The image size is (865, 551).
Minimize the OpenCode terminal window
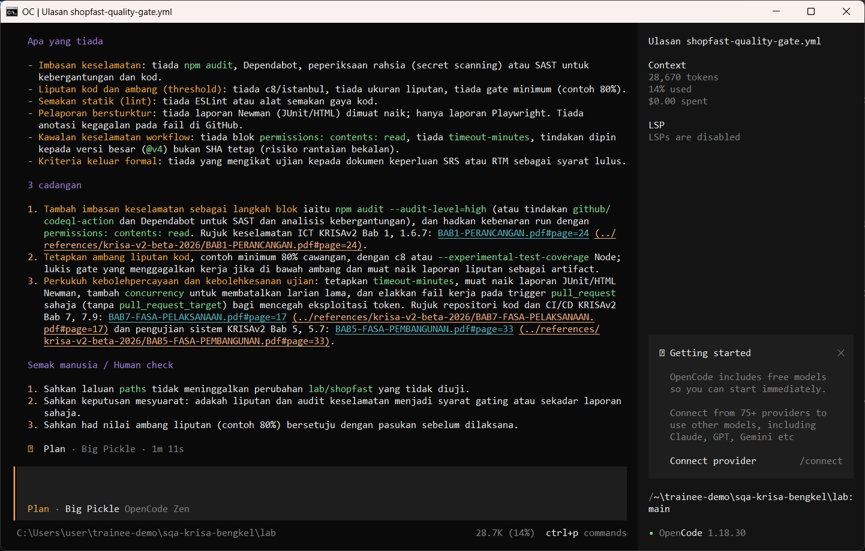[x=776, y=11]
